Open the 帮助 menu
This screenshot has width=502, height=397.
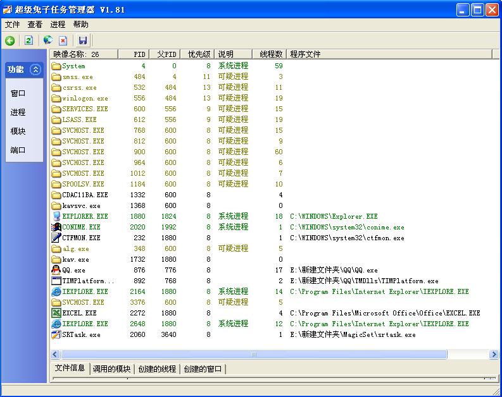(80, 25)
